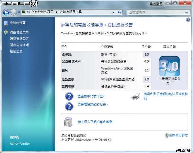The width and height of the screenshot is (193, 153).
Task: Select the 遊戲圖形 row label
Action: [68, 80]
